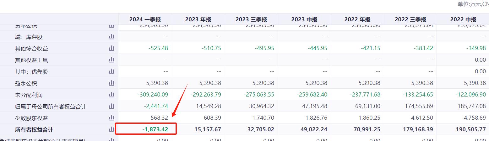Click the -122,096.90 undistributed profit cell

point(471,95)
